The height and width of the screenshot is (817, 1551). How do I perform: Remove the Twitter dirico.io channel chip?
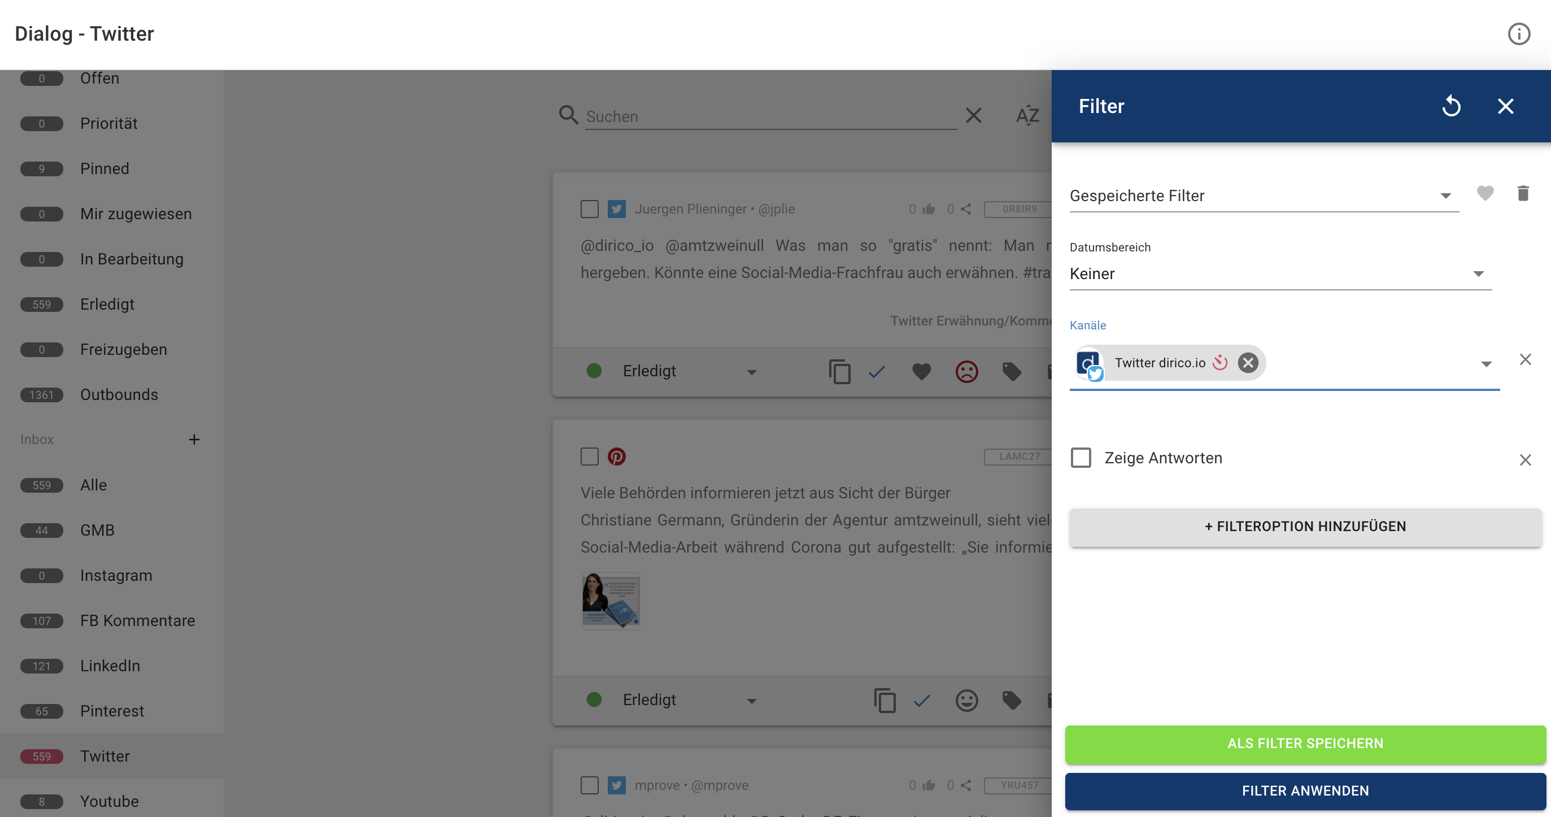point(1248,362)
